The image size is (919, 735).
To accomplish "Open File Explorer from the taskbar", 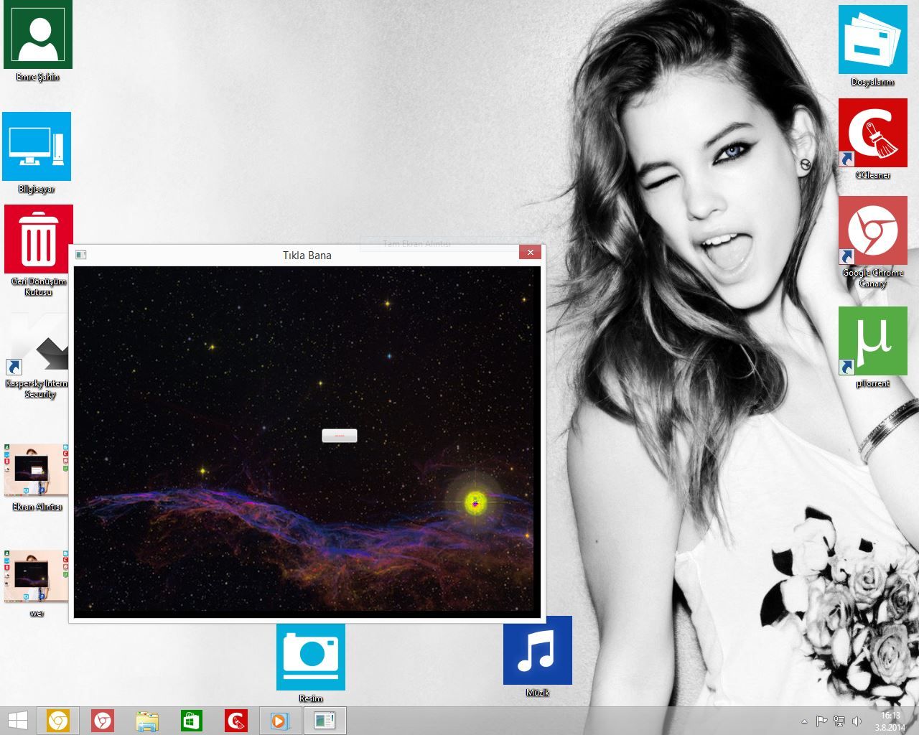I will point(147,721).
